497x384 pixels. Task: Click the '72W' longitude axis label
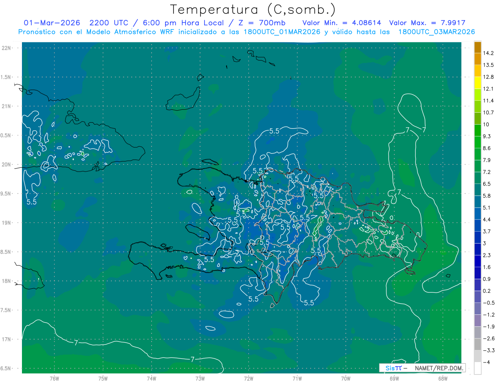(248, 379)
